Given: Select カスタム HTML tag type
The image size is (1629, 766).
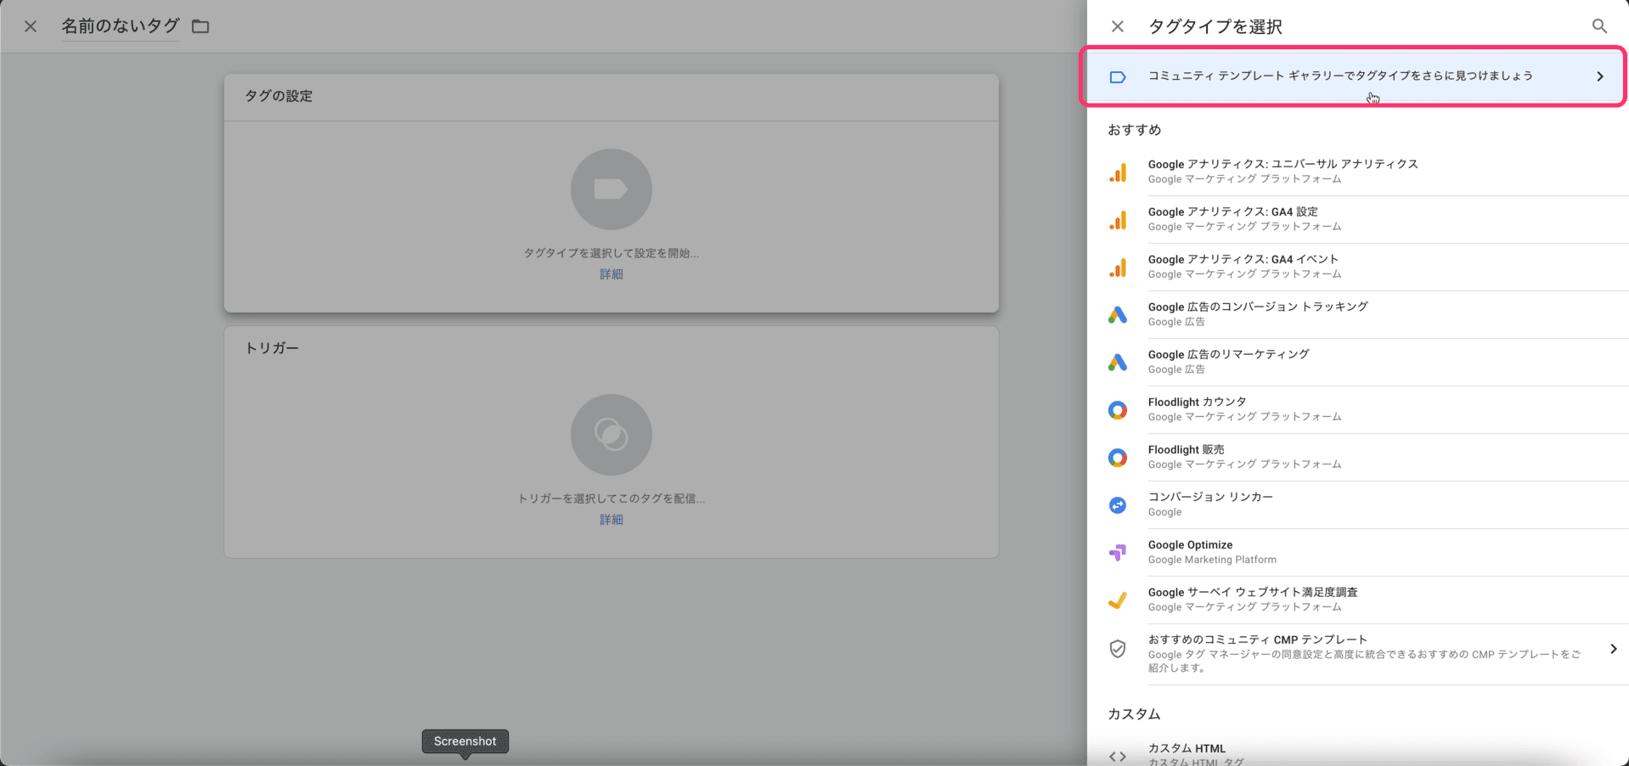Looking at the screenshot, I should click(1357, 751).
